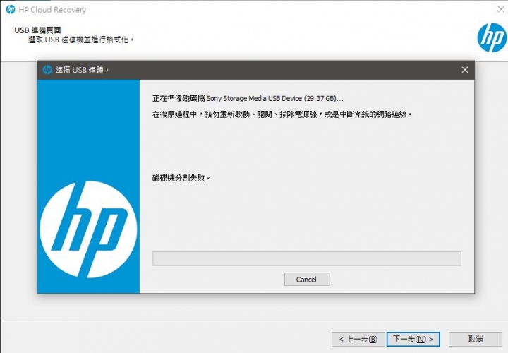Close the HP Cloud Recovery window

(501, 10)
